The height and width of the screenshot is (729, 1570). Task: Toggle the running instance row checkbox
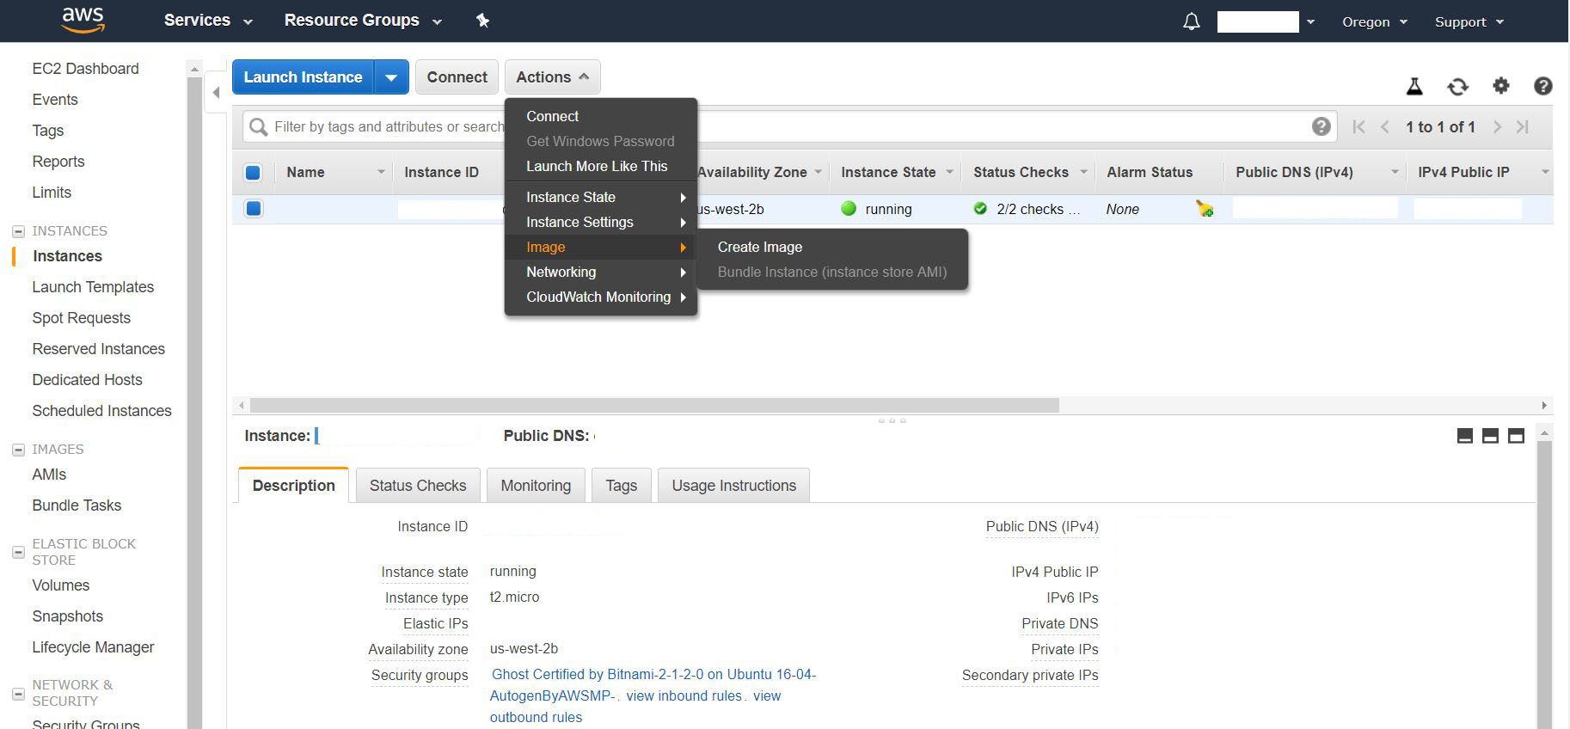pyautogui.click(x=253, y=208)
